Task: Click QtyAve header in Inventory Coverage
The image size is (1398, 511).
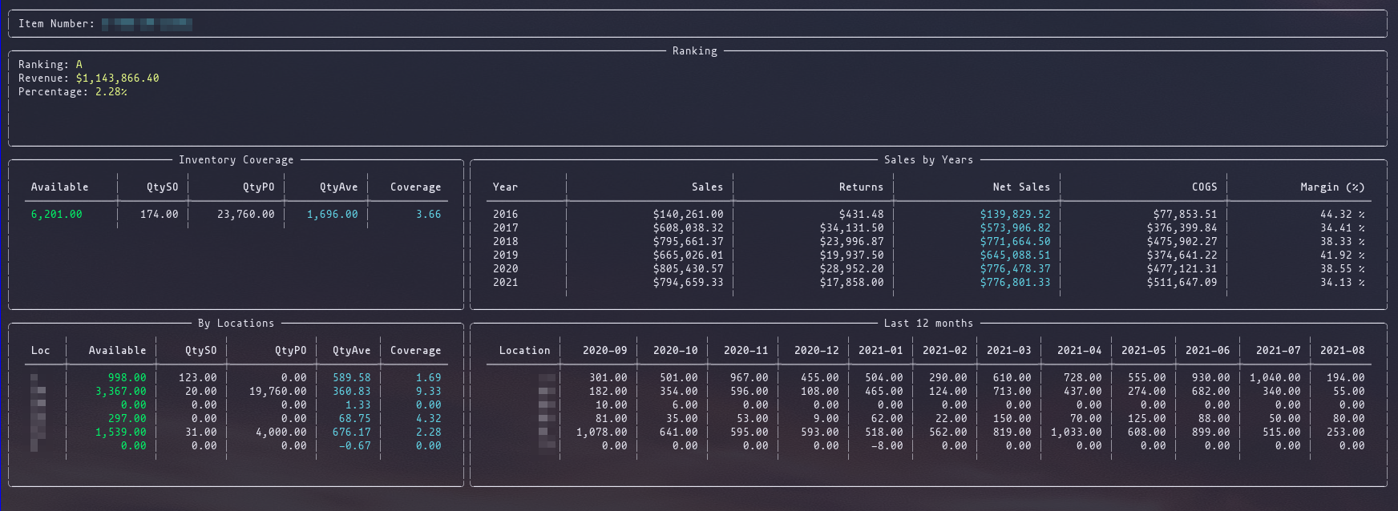Action: pyautogui.click(x=339, y=187)
